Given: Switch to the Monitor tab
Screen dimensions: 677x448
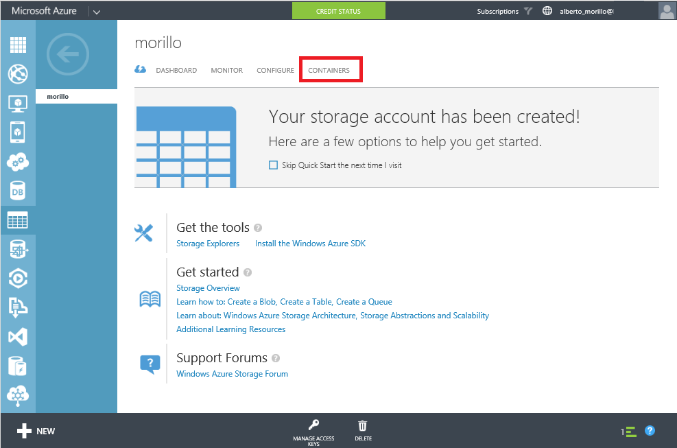Looking at the screenshot, I should 226,70.
